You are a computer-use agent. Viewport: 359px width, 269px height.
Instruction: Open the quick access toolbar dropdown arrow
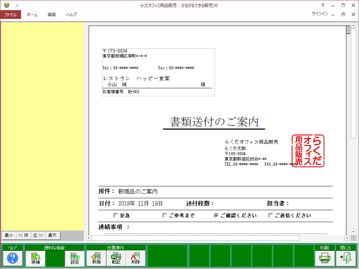(17, 6)
